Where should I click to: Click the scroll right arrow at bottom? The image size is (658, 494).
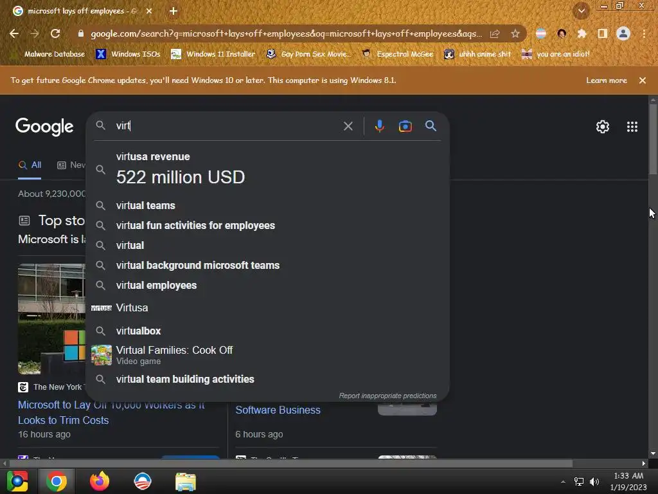[x=644, y=463]
